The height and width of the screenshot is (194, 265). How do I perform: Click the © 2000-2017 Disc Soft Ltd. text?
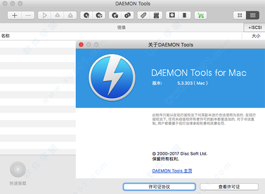pyautogui.click(x=180, y=154)
